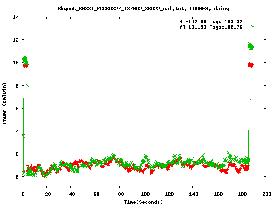Select the XL-162.66 Tsys:163.32 legend label

211,21
